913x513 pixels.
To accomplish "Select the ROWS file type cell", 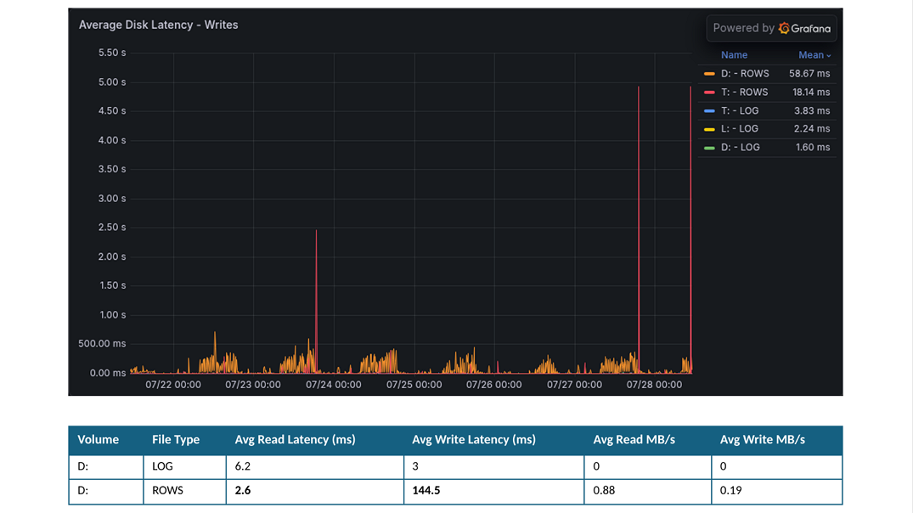I will [x=184, y=491].
